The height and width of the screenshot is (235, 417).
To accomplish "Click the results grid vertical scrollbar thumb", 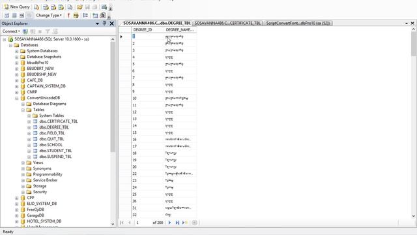I will 413,44.
